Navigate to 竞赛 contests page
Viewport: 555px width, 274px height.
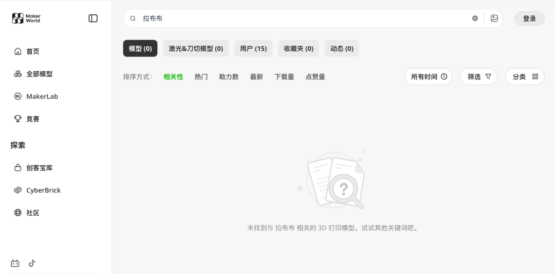click(x=32, y=119)
